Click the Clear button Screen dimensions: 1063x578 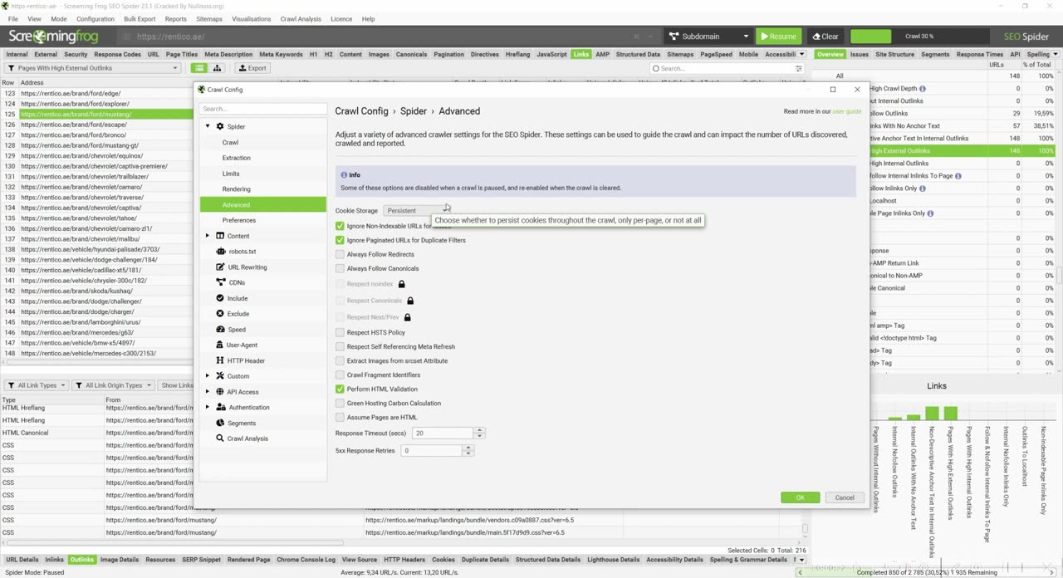tap(825, 37)
